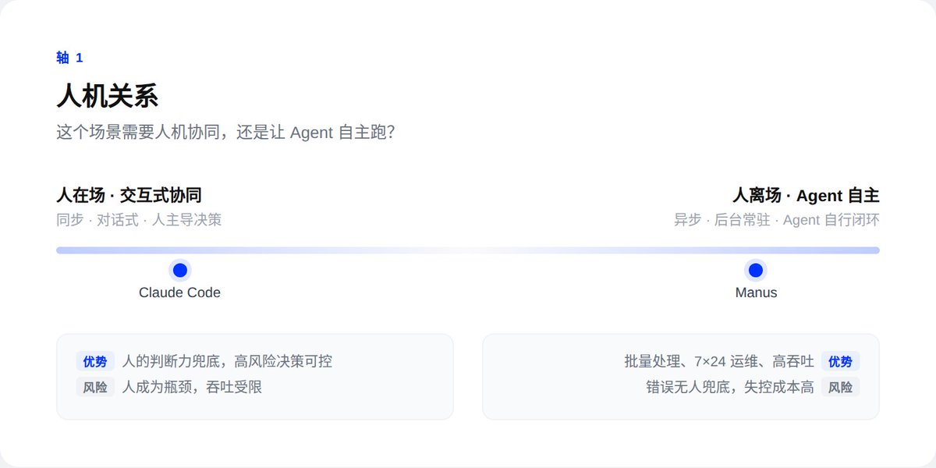Click the text 人成为瓶颈，吞吐受限
Screen dimensions: 936x468
[192, 387]
